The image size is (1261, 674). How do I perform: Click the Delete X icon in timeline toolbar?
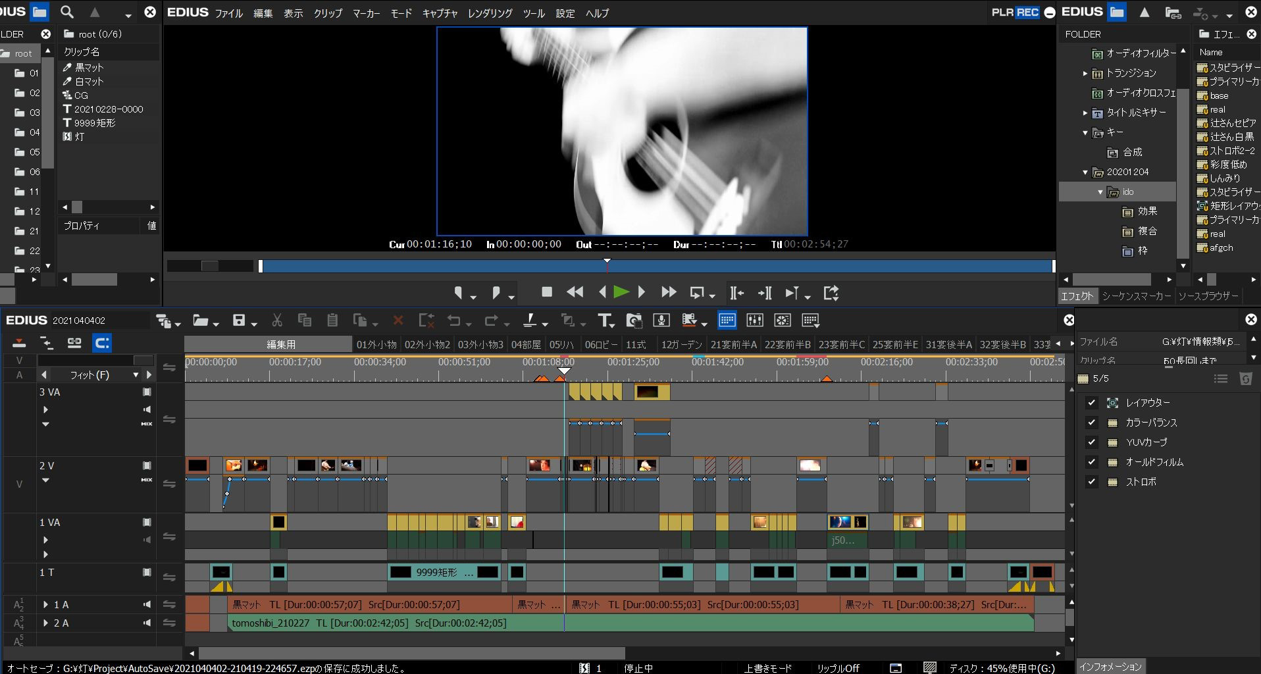tap(398, 321)
